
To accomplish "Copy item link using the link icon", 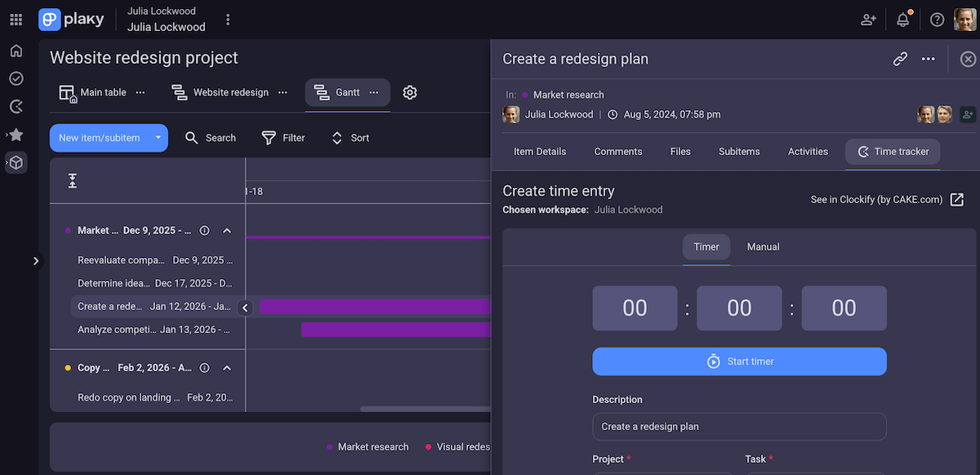I will coord(900,59).
